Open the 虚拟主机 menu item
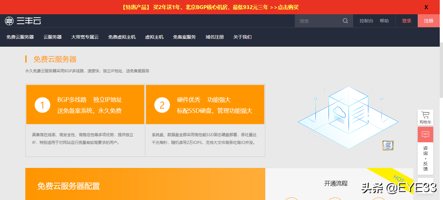Viewport: 443px width, 200px height. tap(154, 37)
